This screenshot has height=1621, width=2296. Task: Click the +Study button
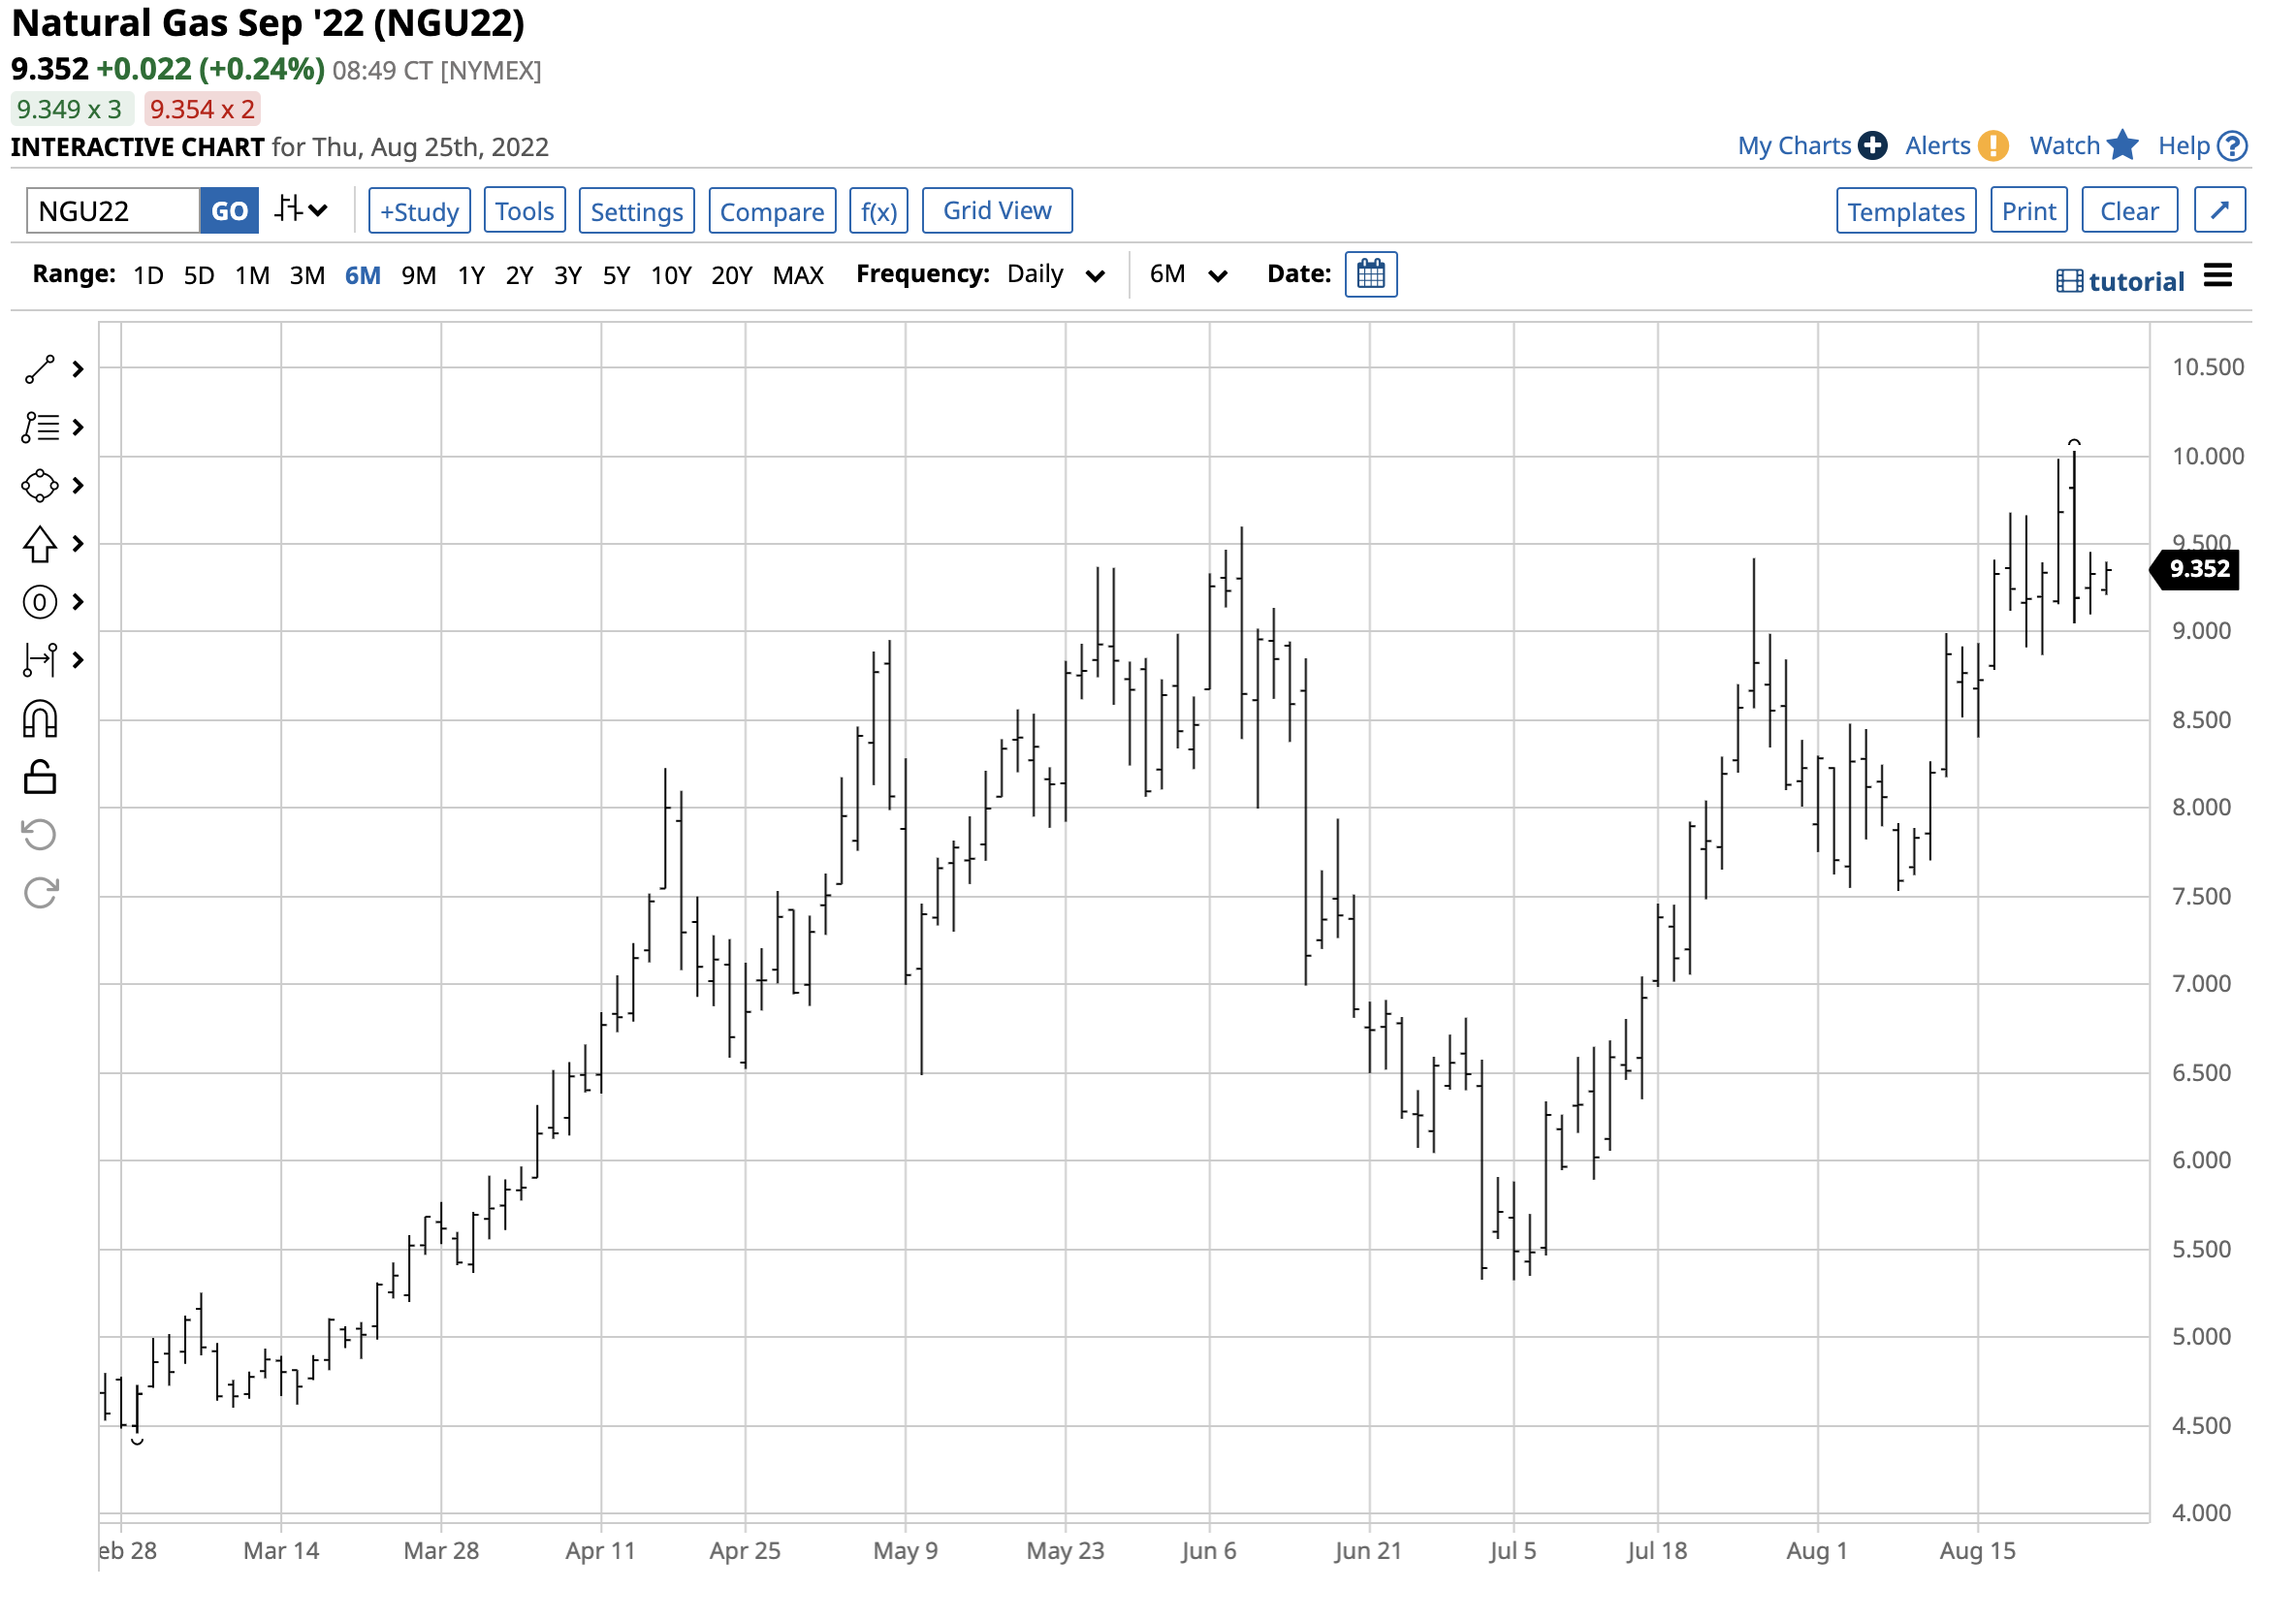pyautogui.click(x=419, y=212)
